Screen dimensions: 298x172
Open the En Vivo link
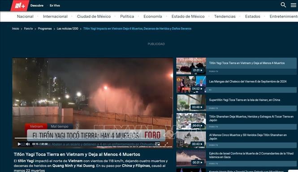pos(55,5)
